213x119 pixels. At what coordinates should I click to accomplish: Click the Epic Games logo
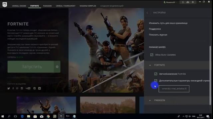pos(5,4)
